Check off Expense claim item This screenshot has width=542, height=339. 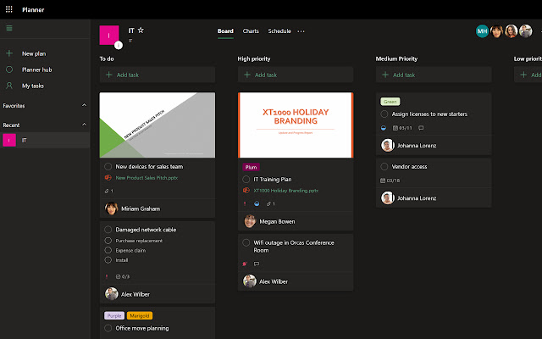pos(108,250)
